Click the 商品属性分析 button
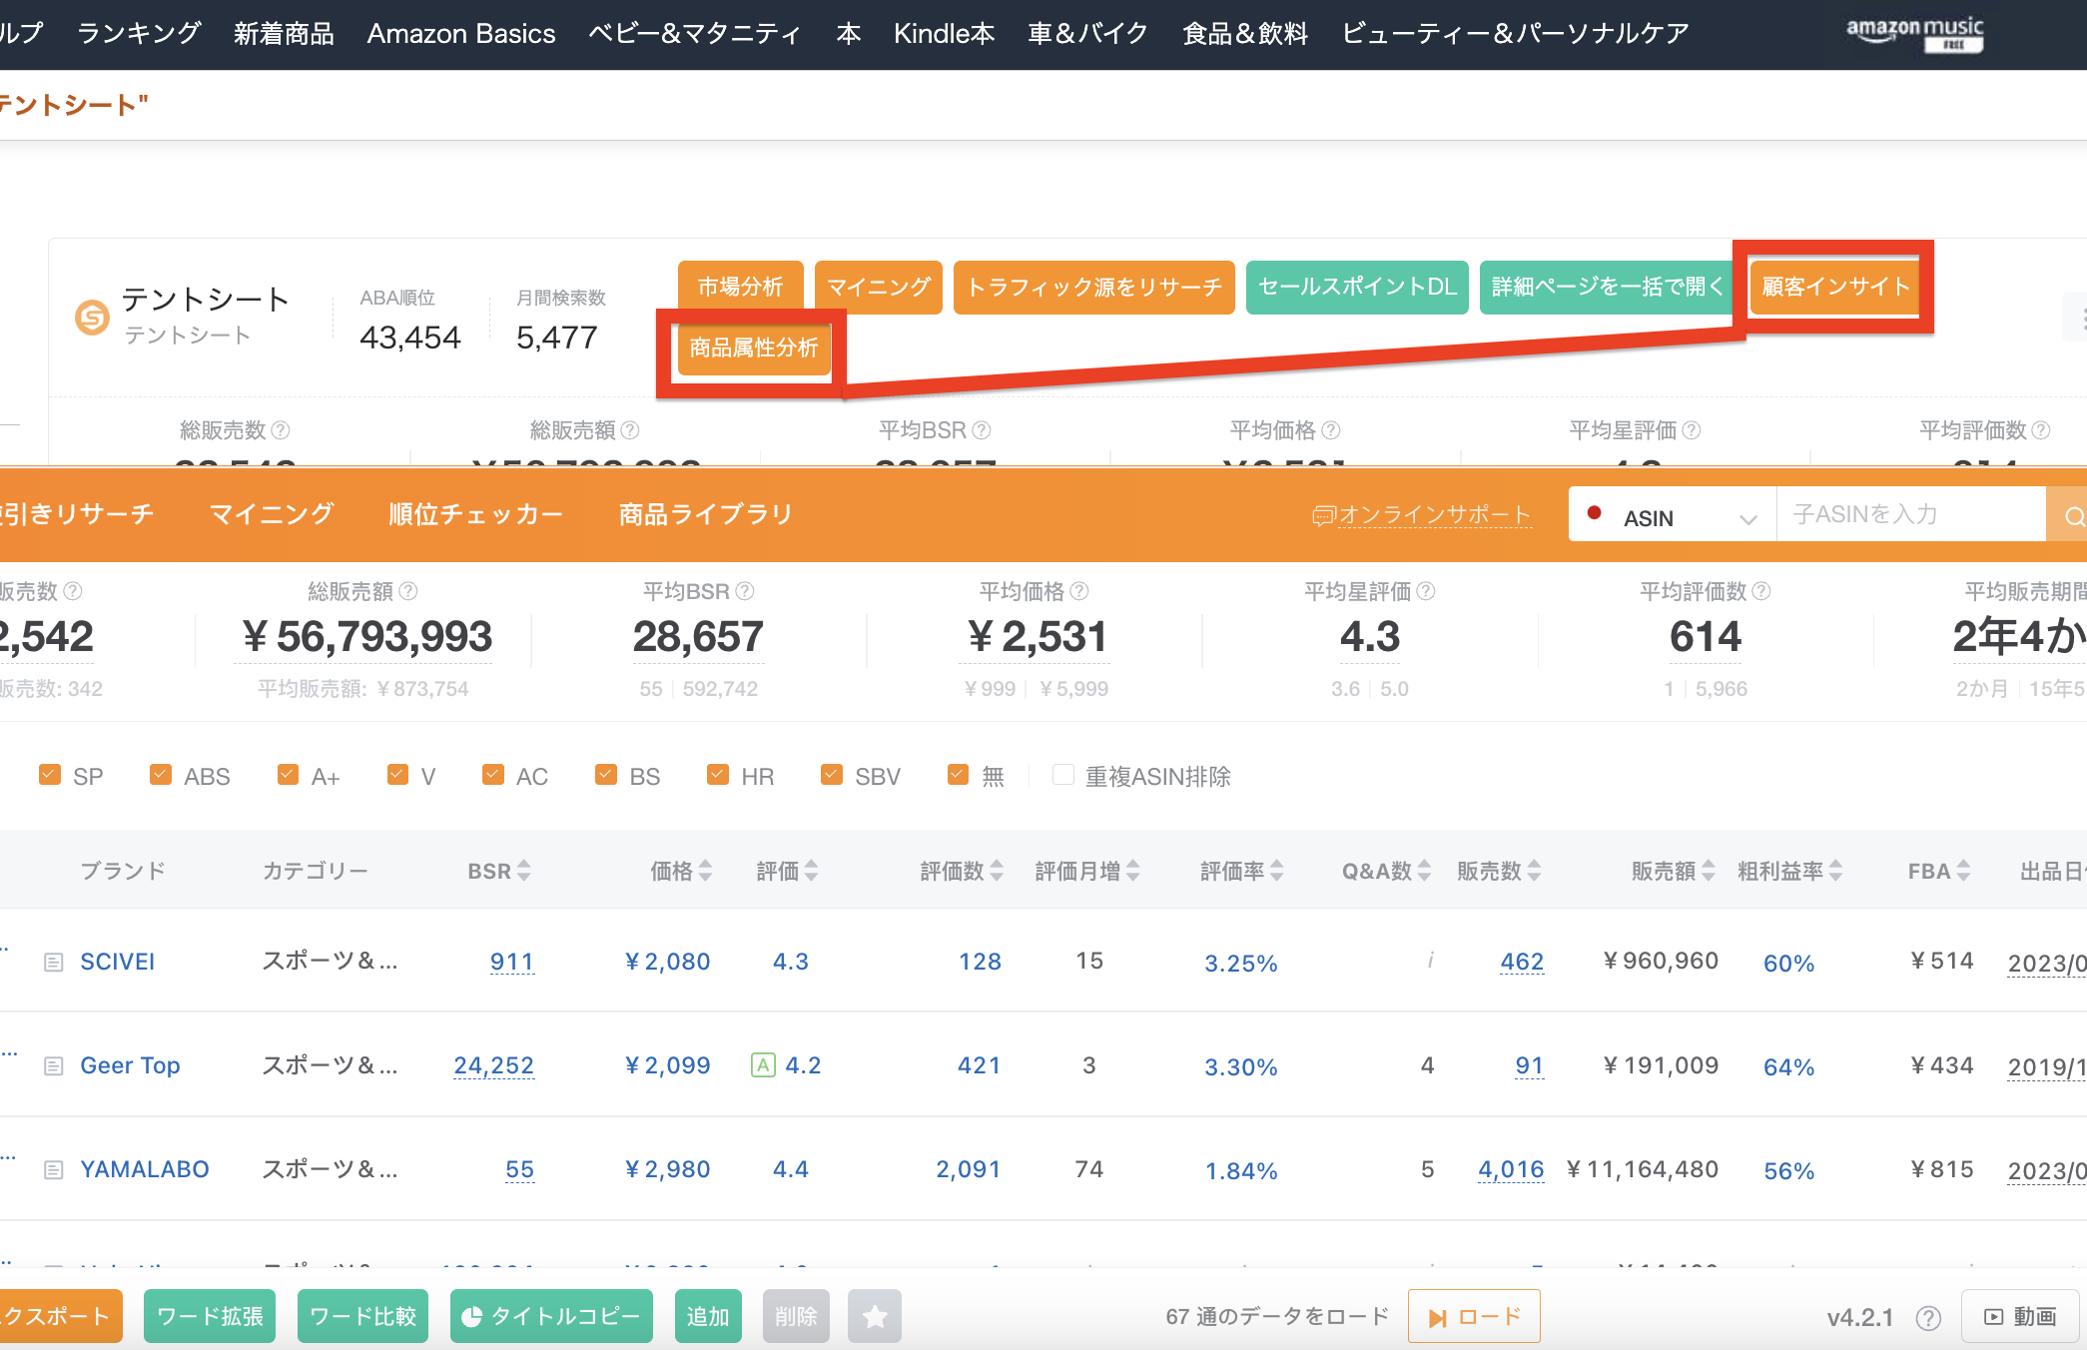Viewport: 2087px width, 1350px height. coord(754,348)
